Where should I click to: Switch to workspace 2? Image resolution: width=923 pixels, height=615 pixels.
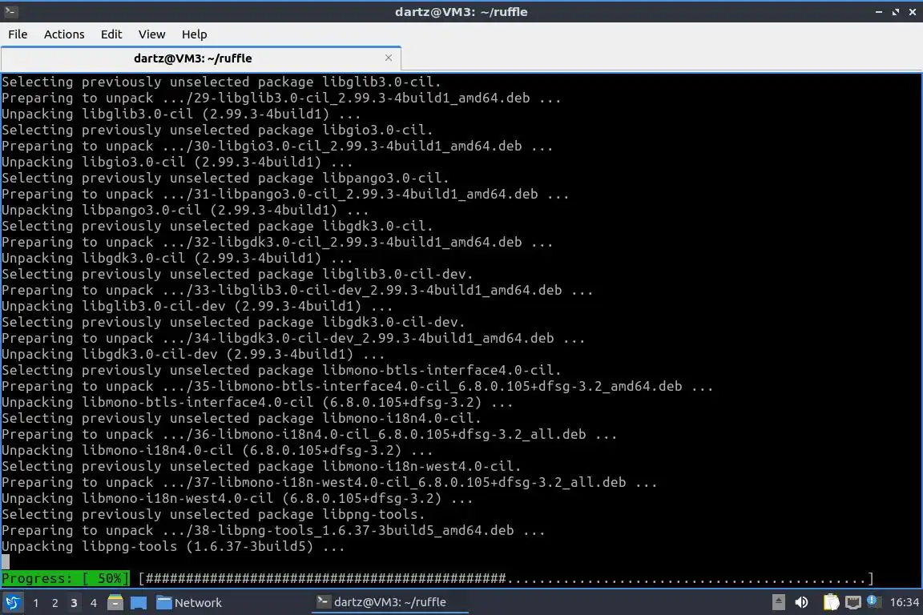(x=55, y=603)
